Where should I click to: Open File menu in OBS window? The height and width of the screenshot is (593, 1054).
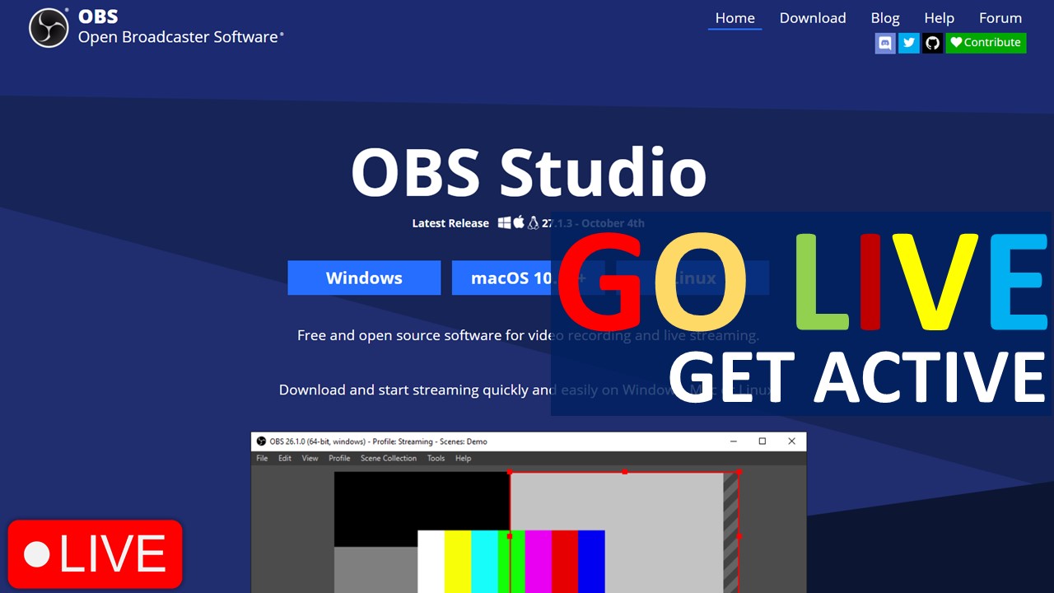pos(262,459)
